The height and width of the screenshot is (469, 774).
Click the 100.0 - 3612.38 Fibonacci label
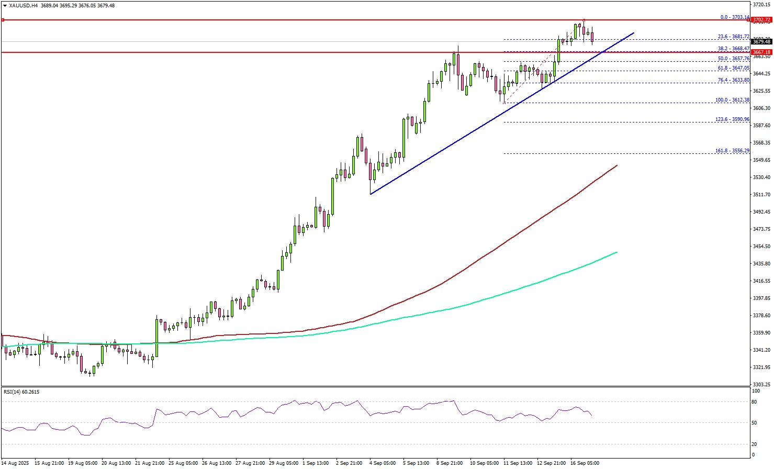point(732,100)
